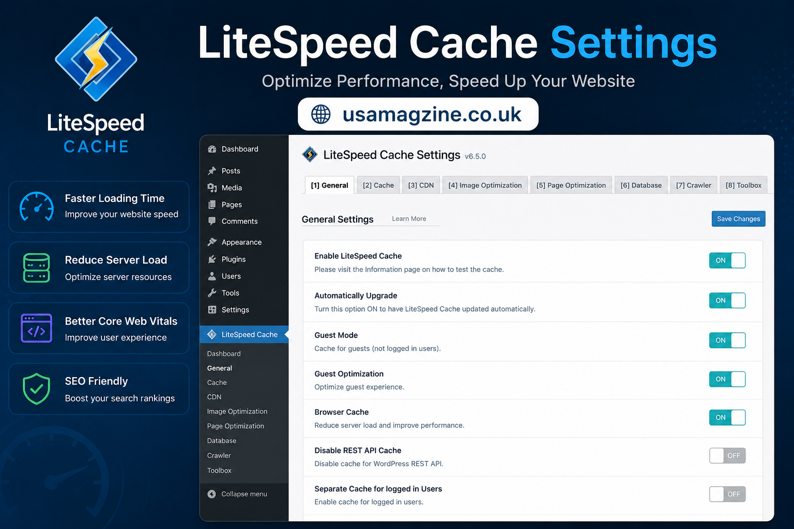Open Toolbox in LiteSpeed submenu
The width and height of the screenshot is (794, 529).
click(219, 471)
